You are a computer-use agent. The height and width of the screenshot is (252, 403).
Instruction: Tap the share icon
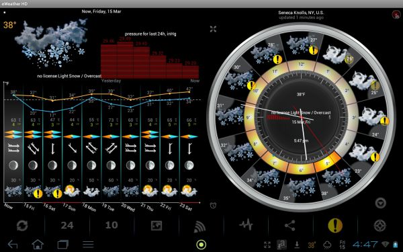click(x=290, y=226)
